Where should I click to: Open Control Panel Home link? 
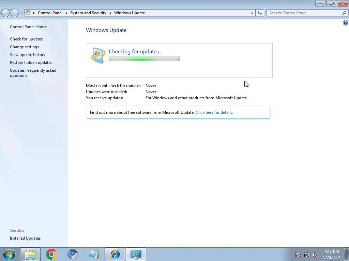[28, 27]
